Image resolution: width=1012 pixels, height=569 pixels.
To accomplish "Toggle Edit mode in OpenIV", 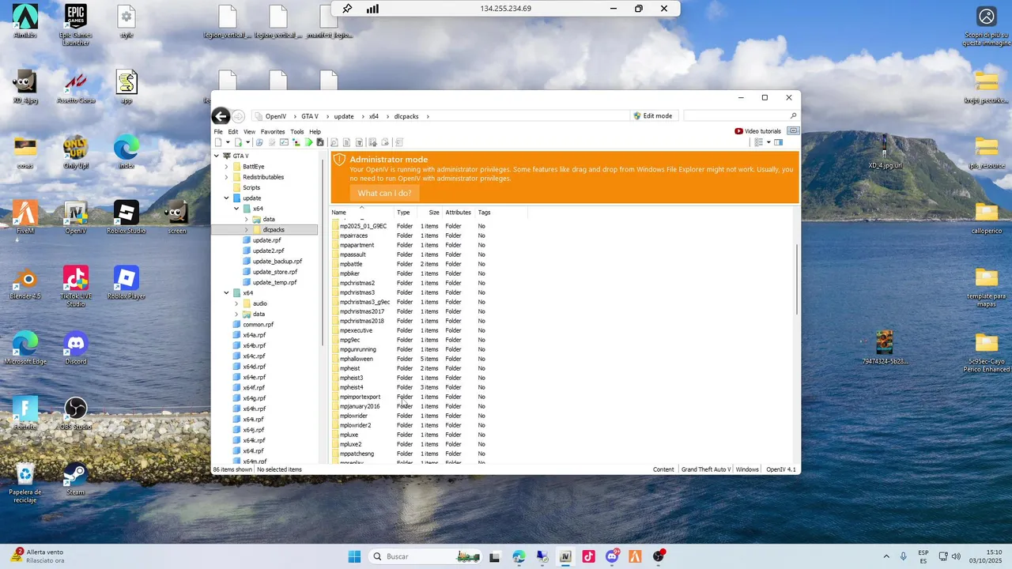I will coord(653,116).
